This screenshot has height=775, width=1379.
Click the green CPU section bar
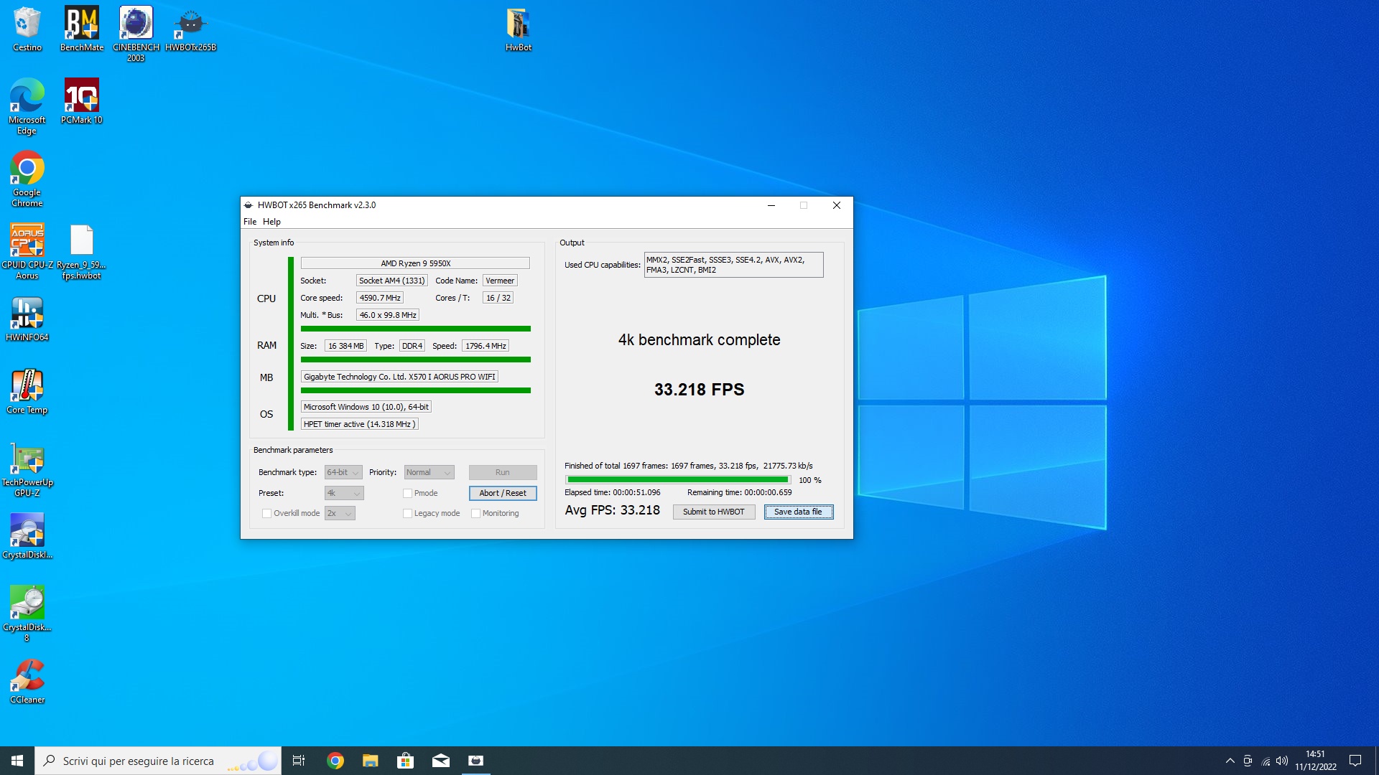coord(415,329)
